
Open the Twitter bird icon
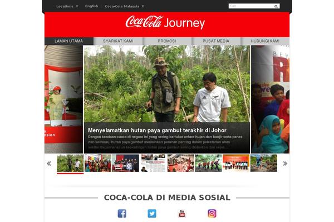tap(152, 213)
